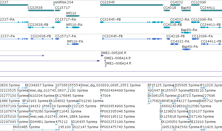Viewport: 222px width, 131px height.
Task: Select the EP11643.3prime EST label
Action: [x=68, y=111]
